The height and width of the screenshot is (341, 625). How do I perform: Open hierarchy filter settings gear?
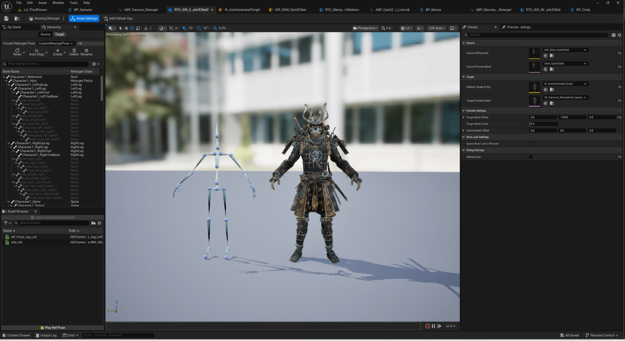[96, 64]
